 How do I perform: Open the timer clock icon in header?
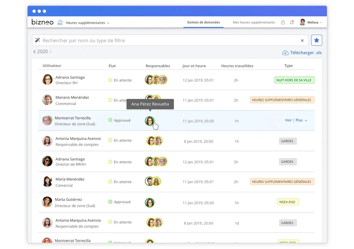pyautogui.click(x=283, y=22)
